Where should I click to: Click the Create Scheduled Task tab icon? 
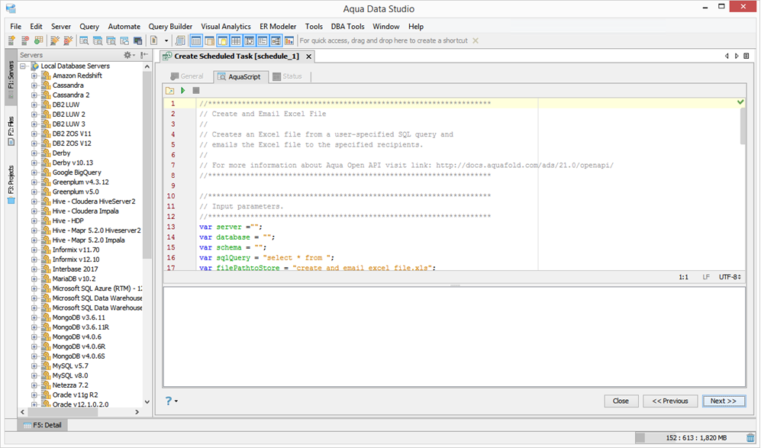point(167,56)
